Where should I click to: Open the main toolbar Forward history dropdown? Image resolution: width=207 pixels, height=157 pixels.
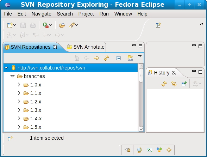tap(62, 35)
